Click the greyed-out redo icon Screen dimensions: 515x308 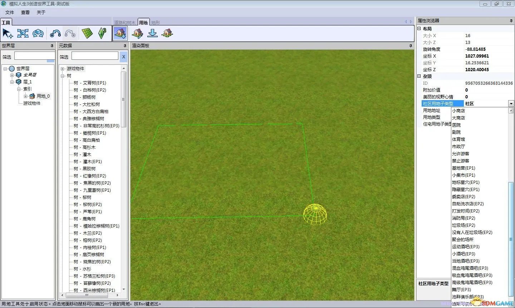70,34
